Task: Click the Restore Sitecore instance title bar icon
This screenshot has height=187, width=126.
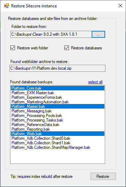Action: 7,6
